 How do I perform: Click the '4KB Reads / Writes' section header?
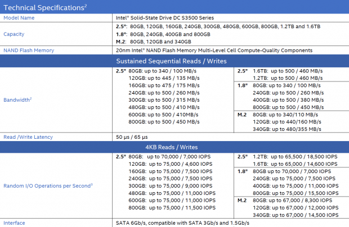pyautogui.click(x=171, y=147)
